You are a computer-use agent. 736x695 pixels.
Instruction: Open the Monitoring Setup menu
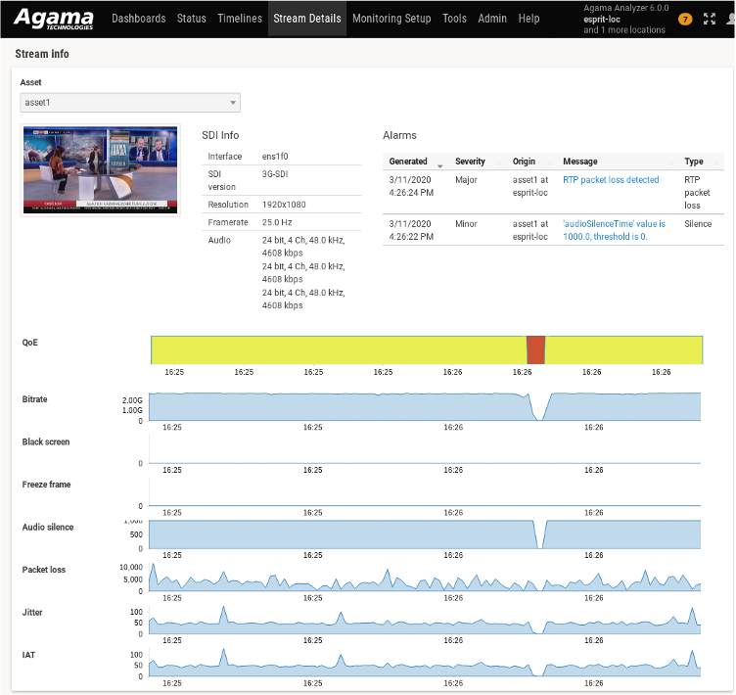click(x=391, y=19)
